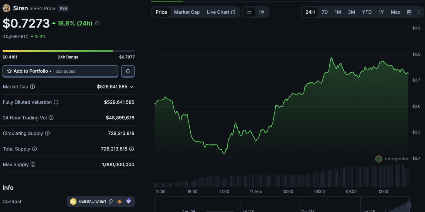This screenshot has height=212, width=425.
Task: Click the MetaMask fox icon
Action: point(120,201)
